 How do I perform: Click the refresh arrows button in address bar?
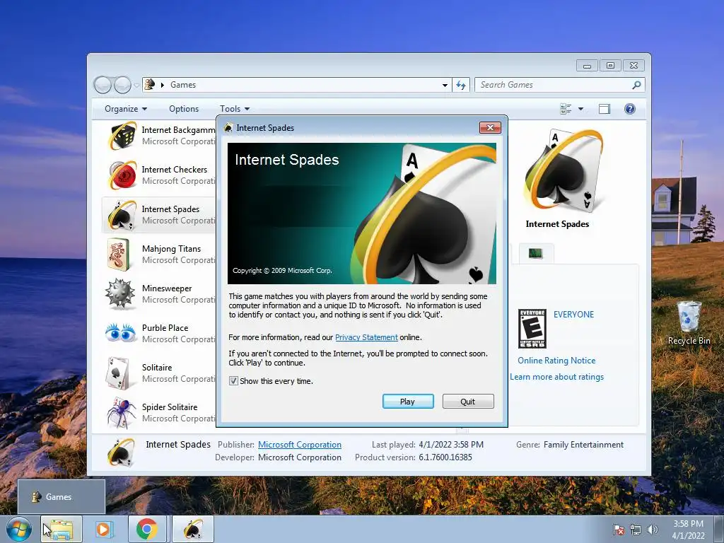coord(460,85)
